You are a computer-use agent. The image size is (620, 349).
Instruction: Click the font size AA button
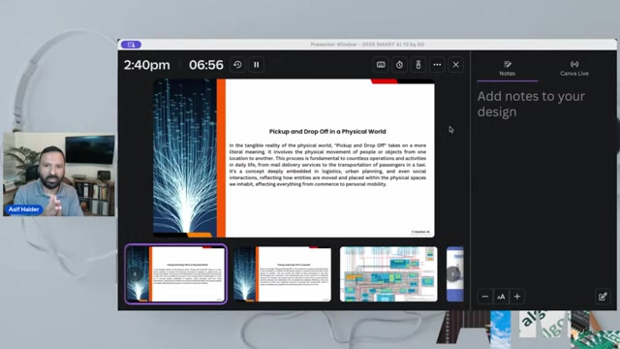501,297
